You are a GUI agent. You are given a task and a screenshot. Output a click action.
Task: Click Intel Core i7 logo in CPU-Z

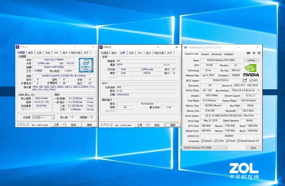point(86,65)
